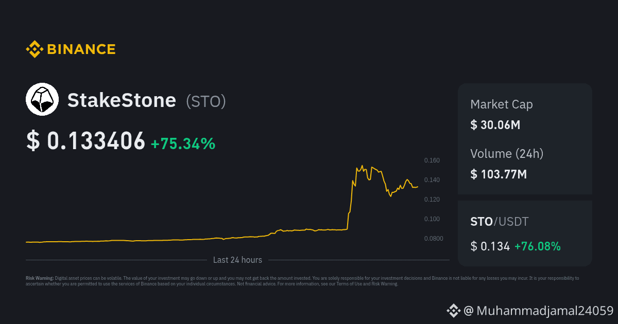
Task: Select the 0.160 axis label
Action: (x=432, y=160)
